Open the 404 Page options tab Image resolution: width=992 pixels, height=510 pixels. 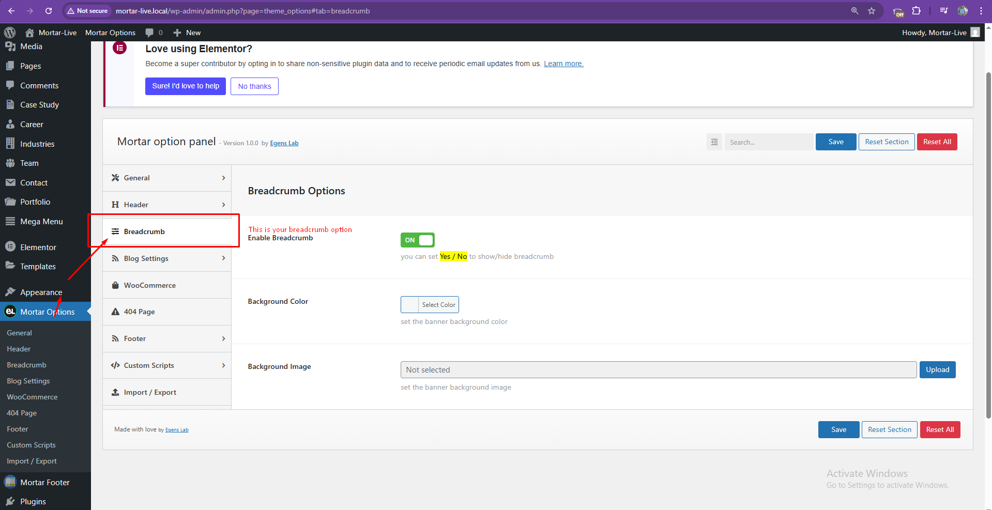(x=167, y=312)
